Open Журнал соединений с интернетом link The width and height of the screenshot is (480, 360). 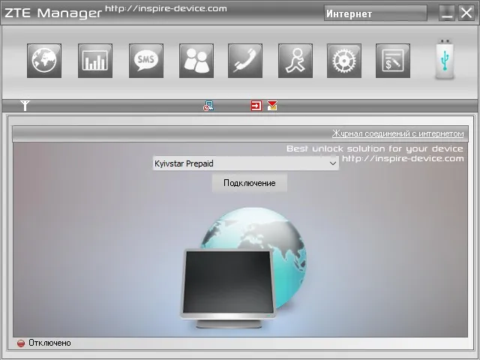[x=398, y=133]
